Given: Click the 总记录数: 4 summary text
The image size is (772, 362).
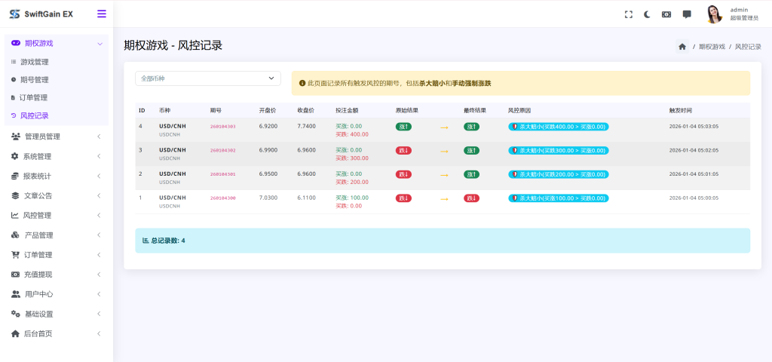Looking at the screenshot, I should [168, 241].
